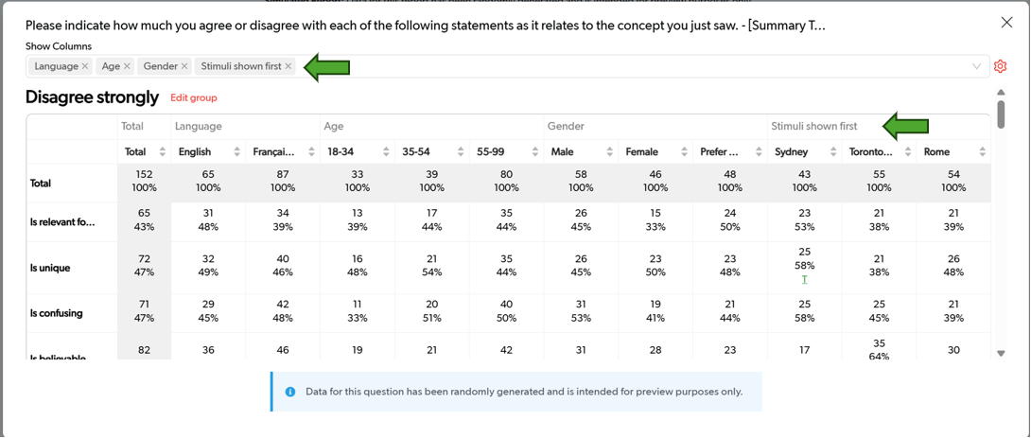Viewport: 1031px width, 438px height.
Task: Sort by the Male column
Action: [609, 152]
